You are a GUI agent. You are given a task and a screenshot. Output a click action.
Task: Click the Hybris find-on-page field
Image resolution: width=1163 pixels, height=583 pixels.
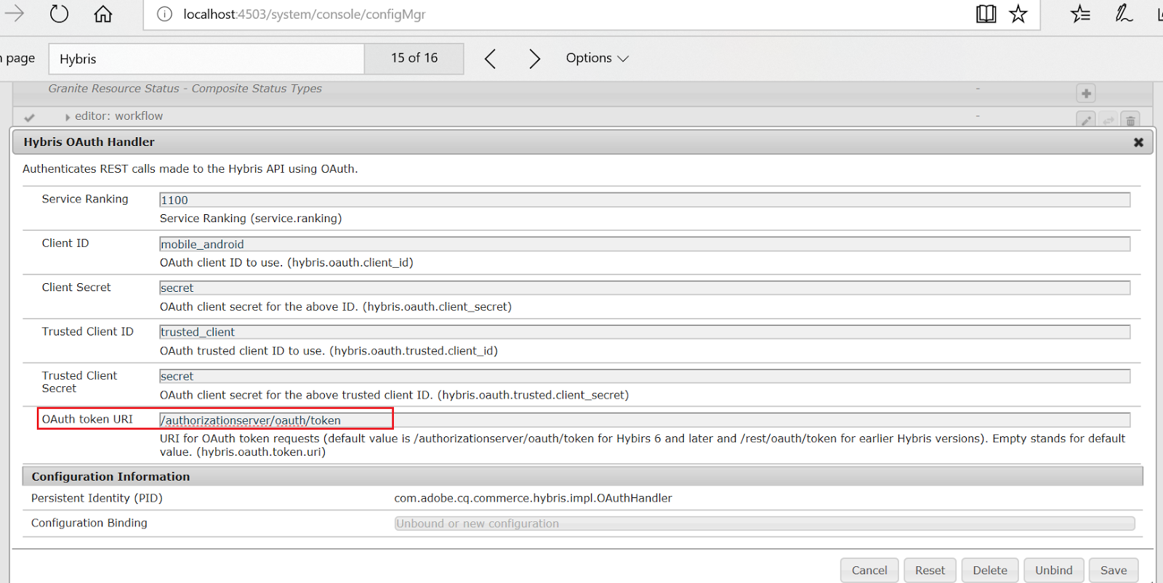206,59
